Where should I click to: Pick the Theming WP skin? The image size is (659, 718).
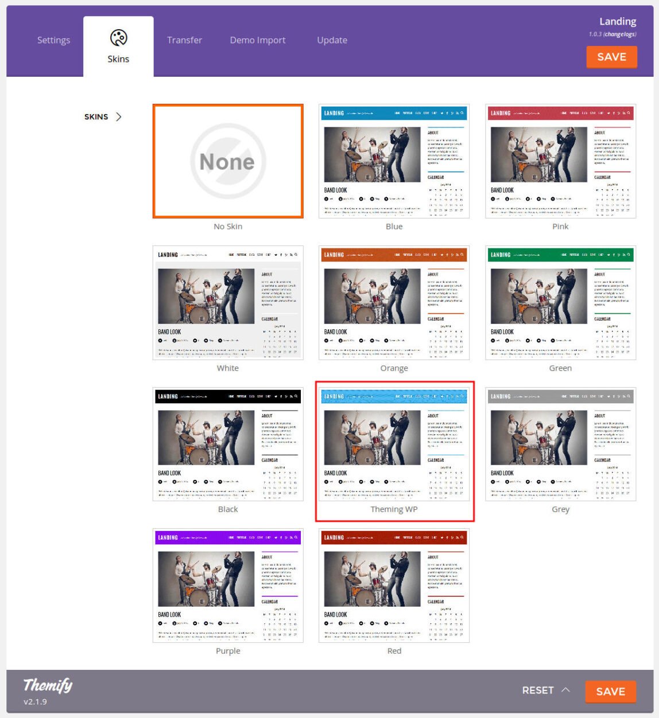(394, 444)
